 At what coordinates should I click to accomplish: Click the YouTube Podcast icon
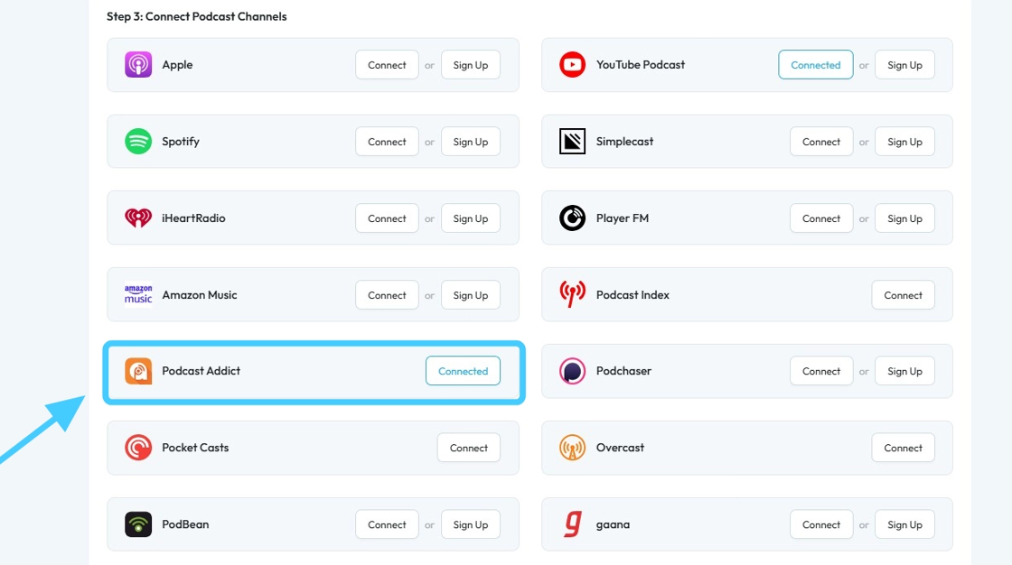tap(572, 65)
